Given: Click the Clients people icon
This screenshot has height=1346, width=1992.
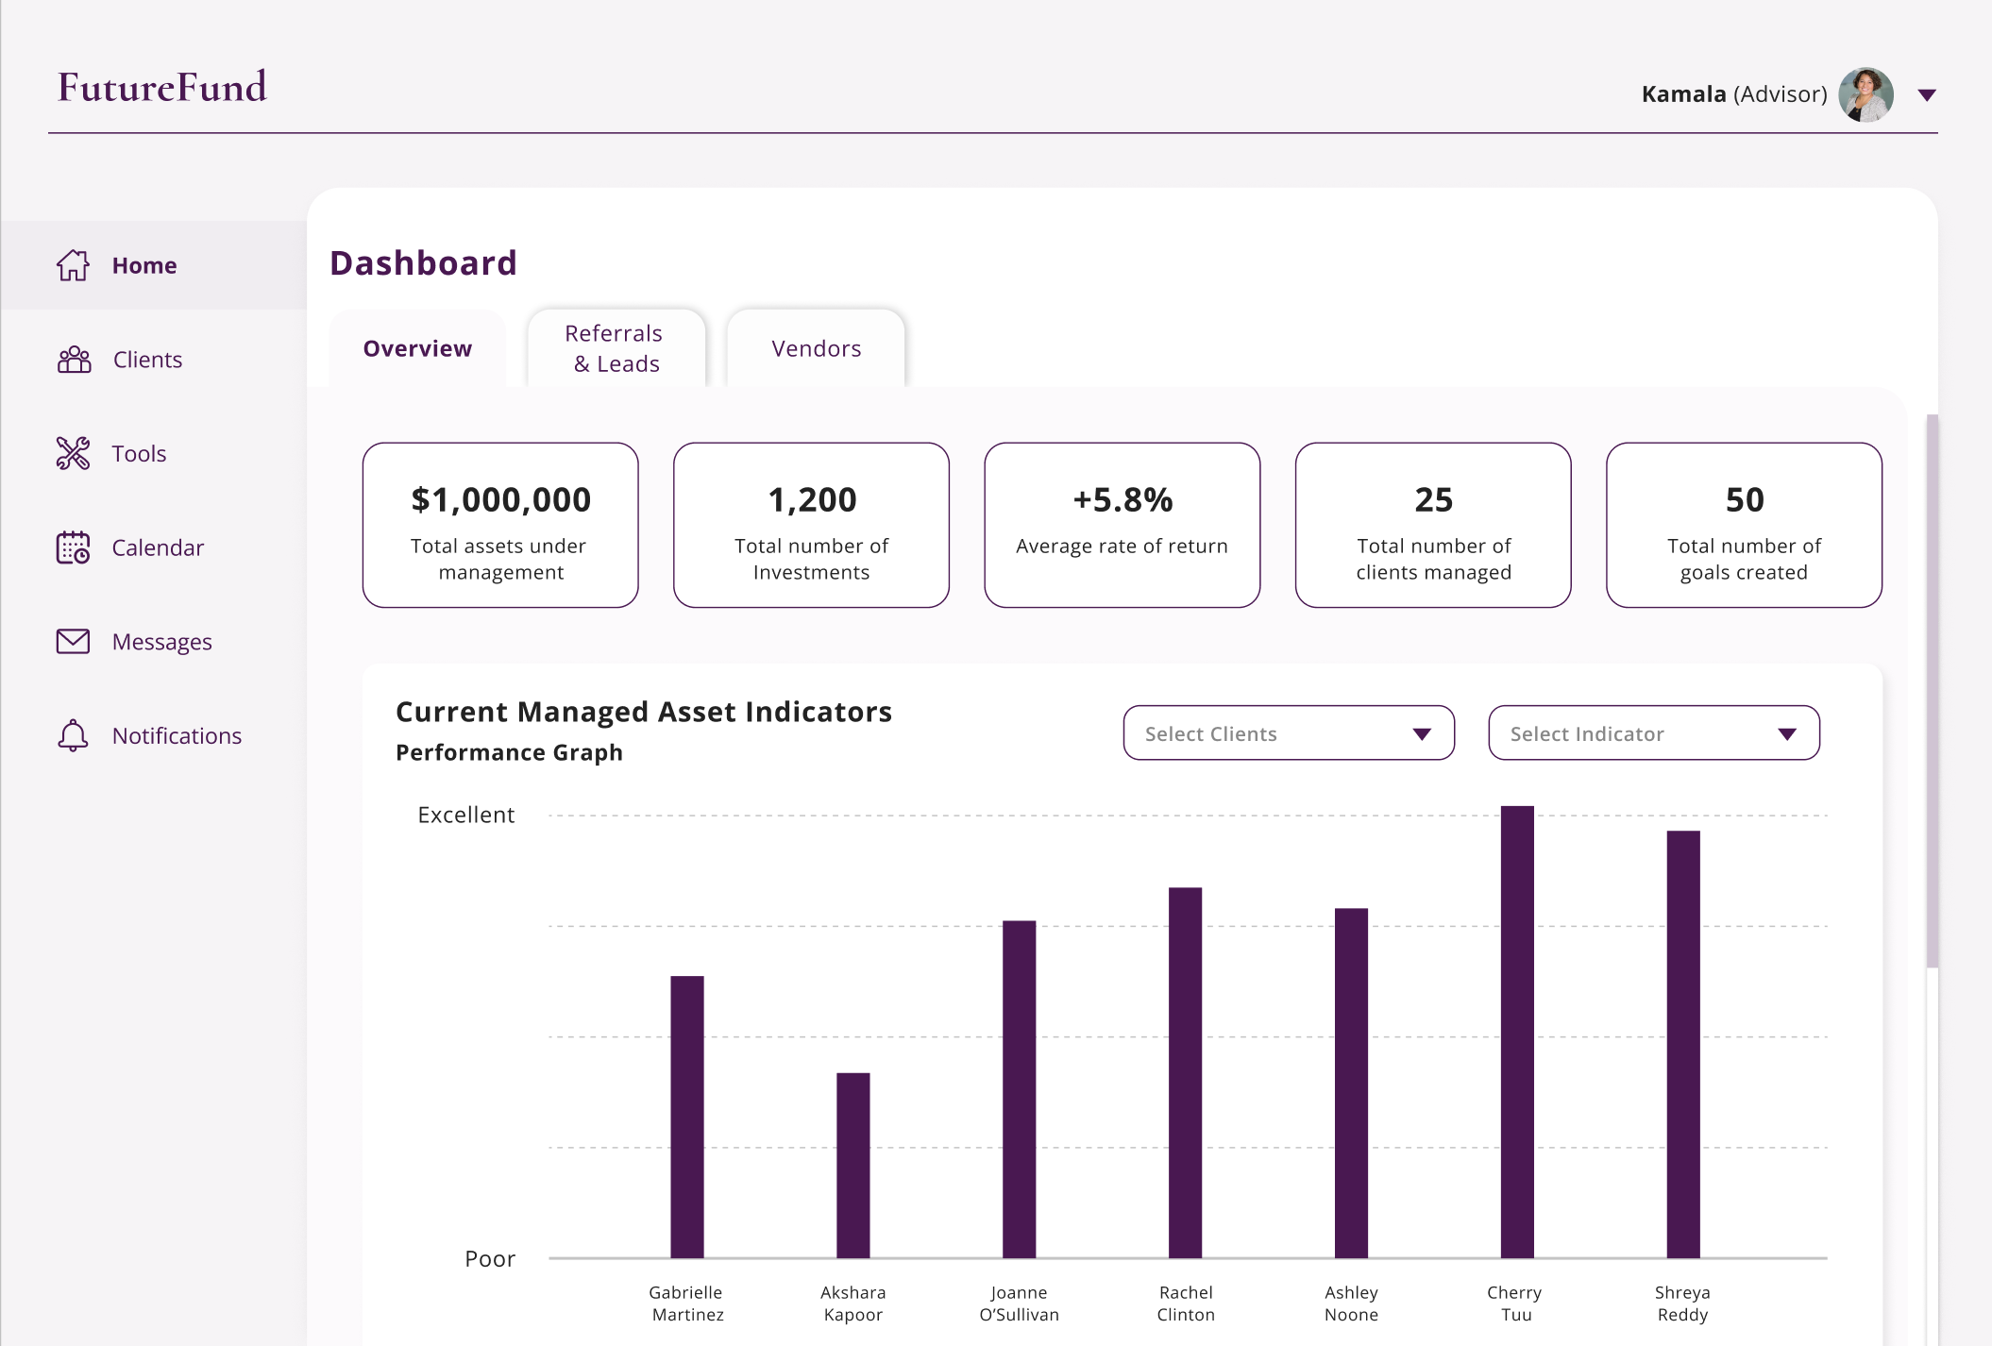Looking at the screenshot, I should point(74,360).
